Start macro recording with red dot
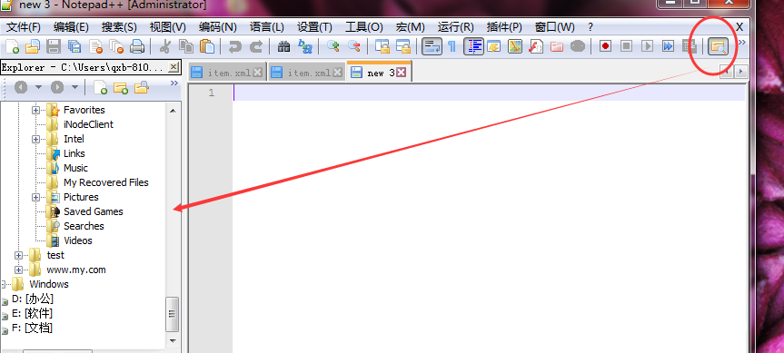Viewport: 784px width, 353px height. pos(606,46)
